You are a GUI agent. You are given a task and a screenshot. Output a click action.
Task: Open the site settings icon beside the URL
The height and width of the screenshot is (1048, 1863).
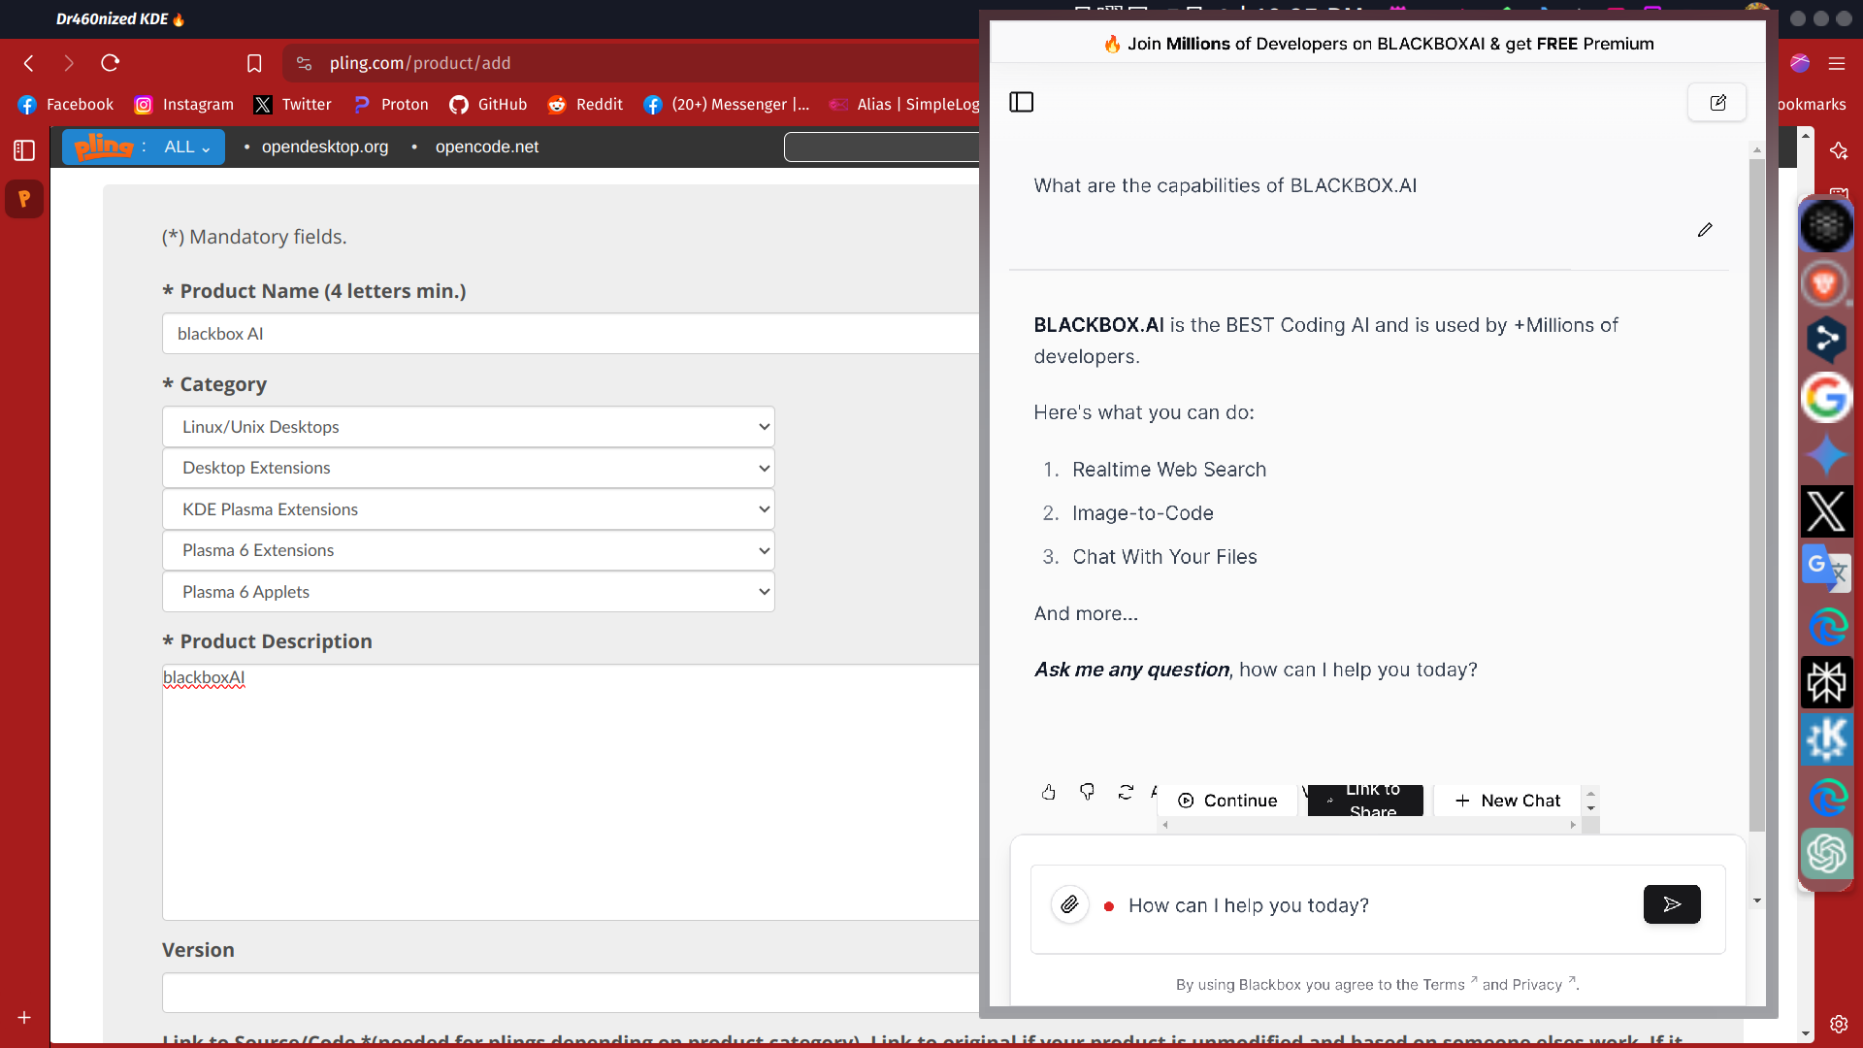pyautogui.click(x=305, y=63)
